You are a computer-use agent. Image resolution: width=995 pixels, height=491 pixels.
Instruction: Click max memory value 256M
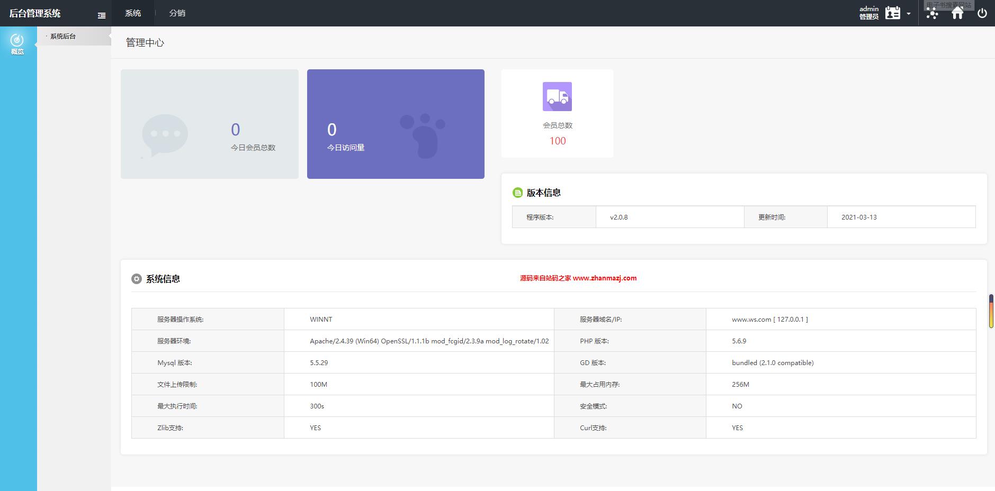tap(740, 385)
